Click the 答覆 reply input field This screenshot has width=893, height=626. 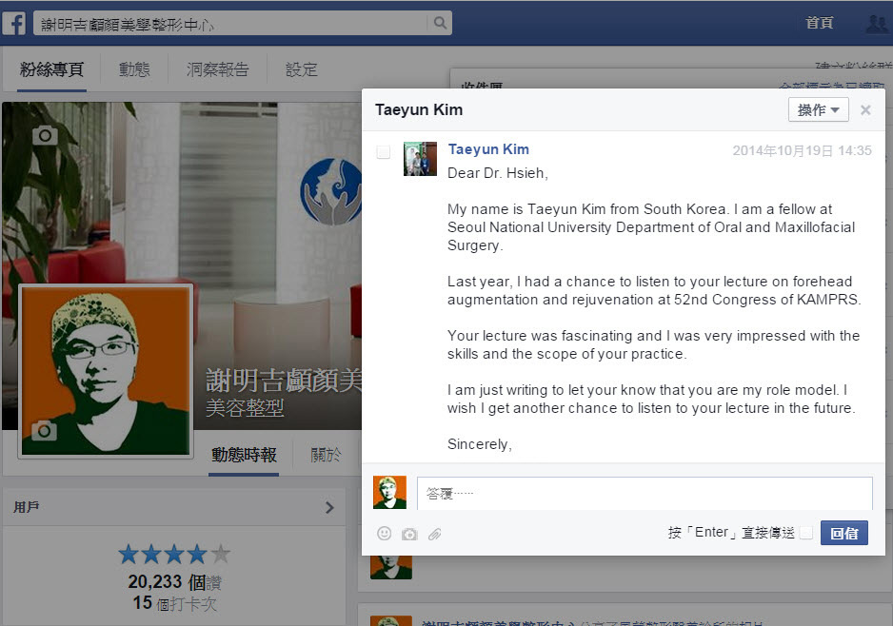[645, 494]
